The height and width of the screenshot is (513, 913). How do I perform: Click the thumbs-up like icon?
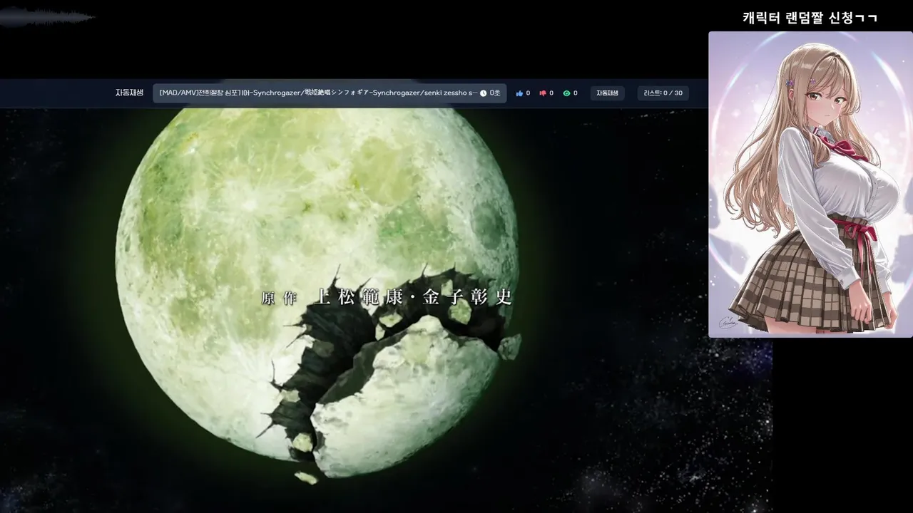519,93
